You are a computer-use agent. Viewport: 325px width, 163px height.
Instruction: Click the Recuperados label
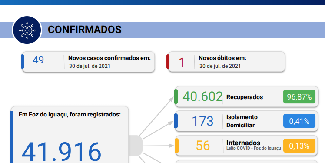pos(245,97)
